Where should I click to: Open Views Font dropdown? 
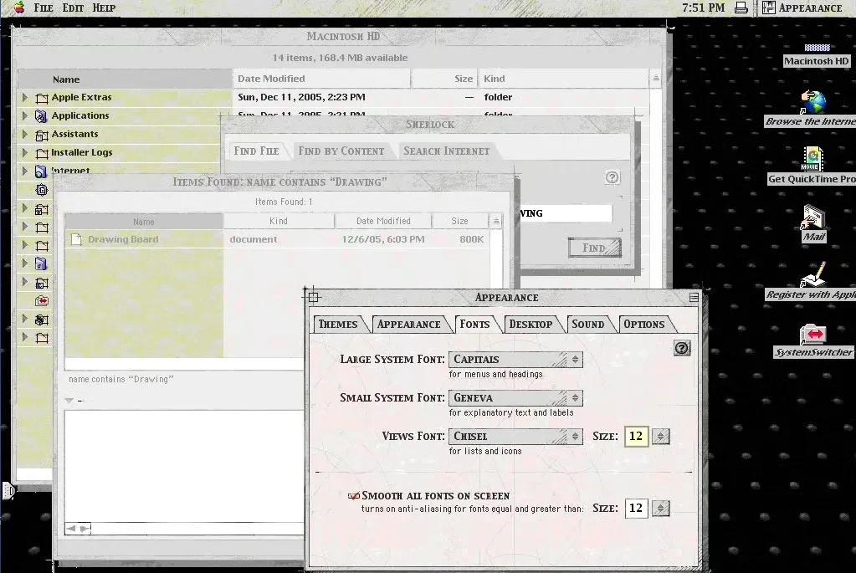(x=515, y=436)
